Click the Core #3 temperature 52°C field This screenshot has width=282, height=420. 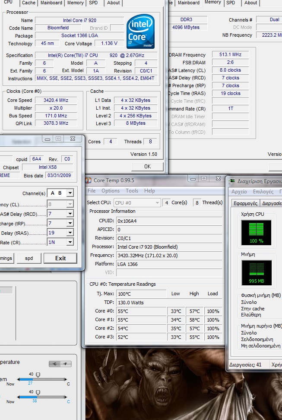pyautogui.click(x=141, y=337)
